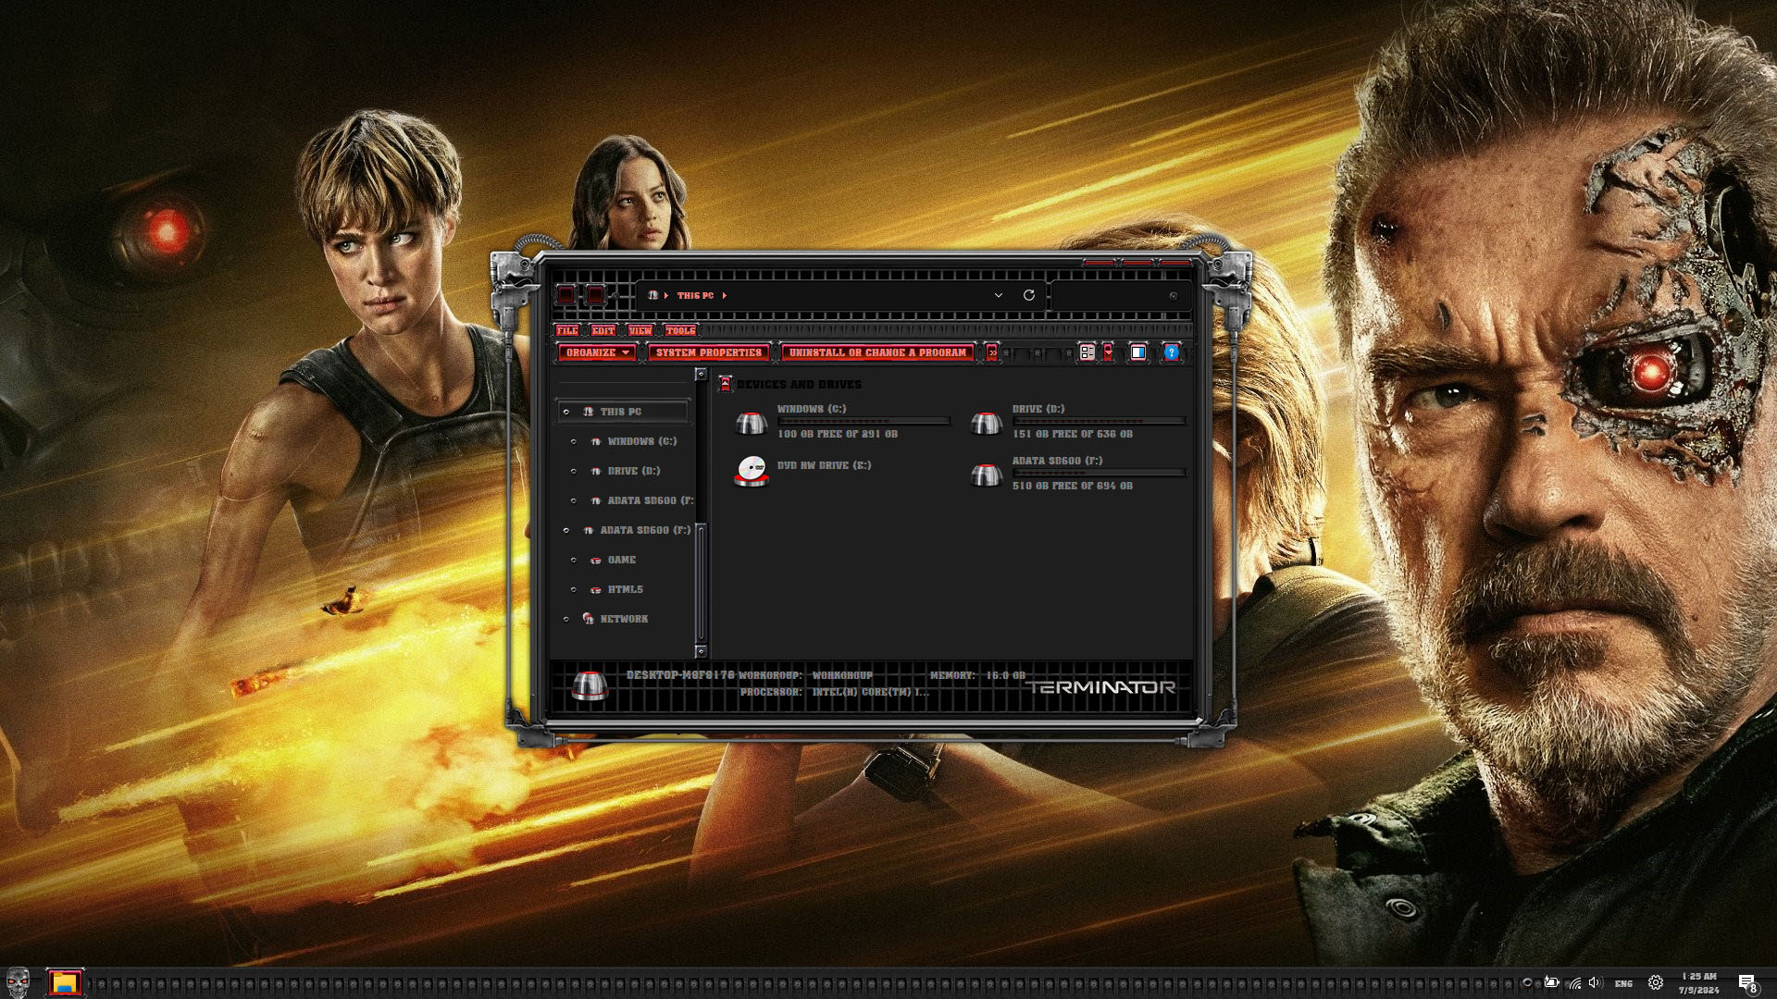Toggle the preview pane button

click(x=1138, y=352)
